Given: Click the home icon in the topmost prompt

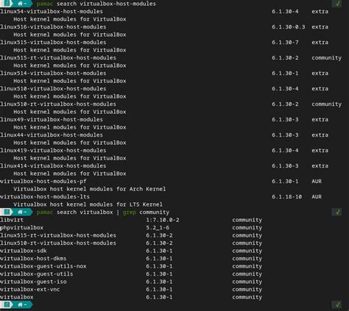Looking at the screenshot, I should click(x=20, y=4).
